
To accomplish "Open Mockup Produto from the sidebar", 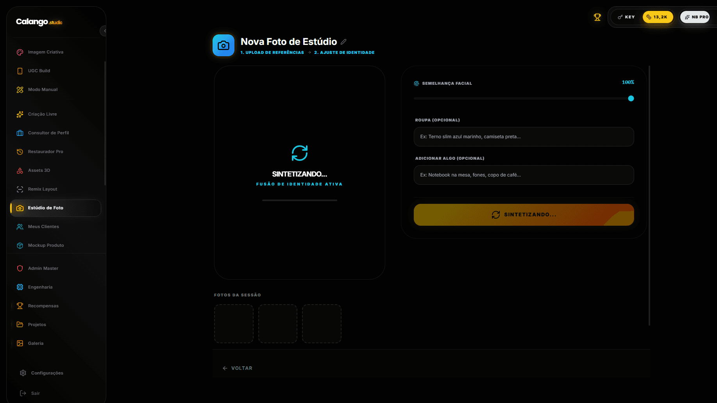I will pos(46,245).
